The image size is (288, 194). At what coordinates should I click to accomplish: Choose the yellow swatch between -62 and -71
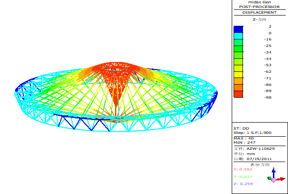(x=238, y=75)
